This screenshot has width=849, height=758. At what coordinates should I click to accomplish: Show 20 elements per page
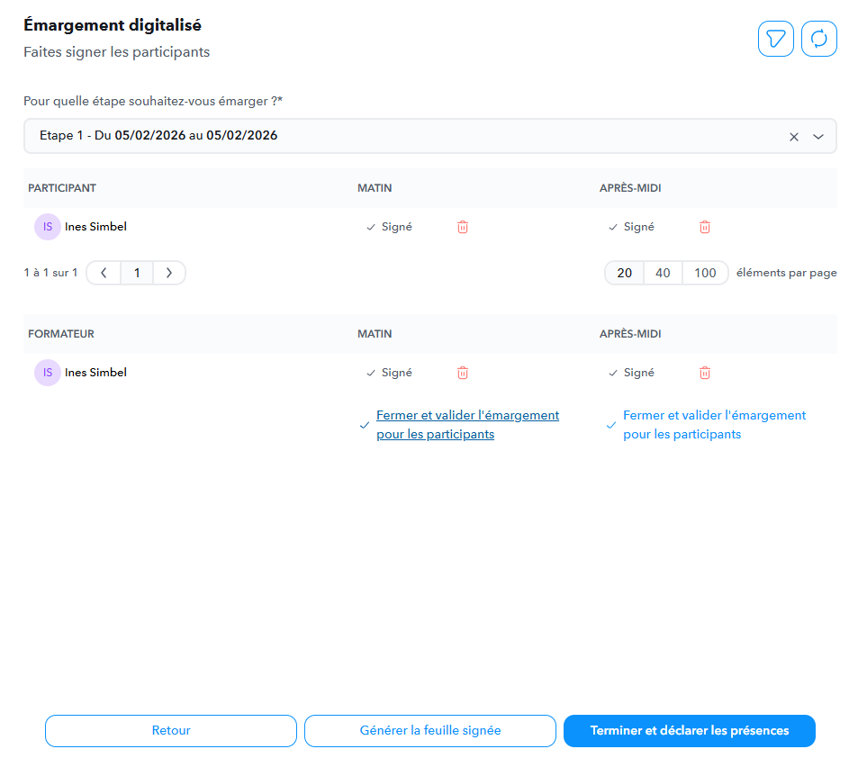[624, 273]
